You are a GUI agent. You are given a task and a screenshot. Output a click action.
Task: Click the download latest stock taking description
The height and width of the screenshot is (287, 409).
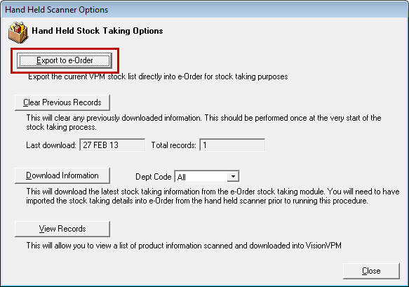(x=213, y=196)
